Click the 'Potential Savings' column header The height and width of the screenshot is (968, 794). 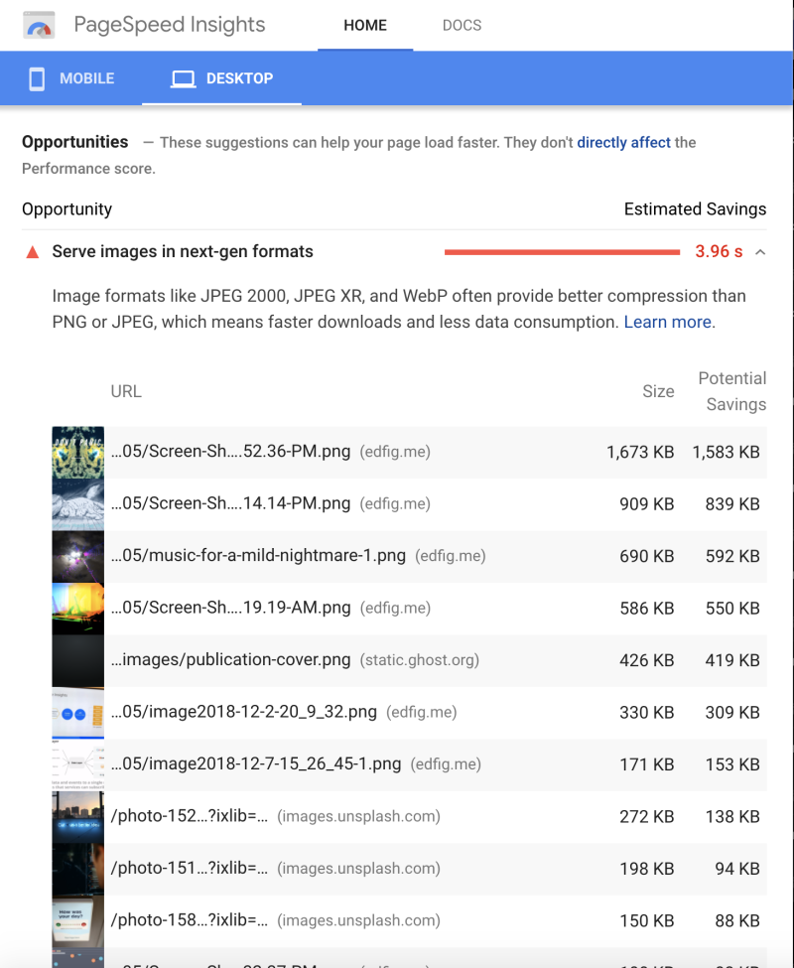(732, 391)
